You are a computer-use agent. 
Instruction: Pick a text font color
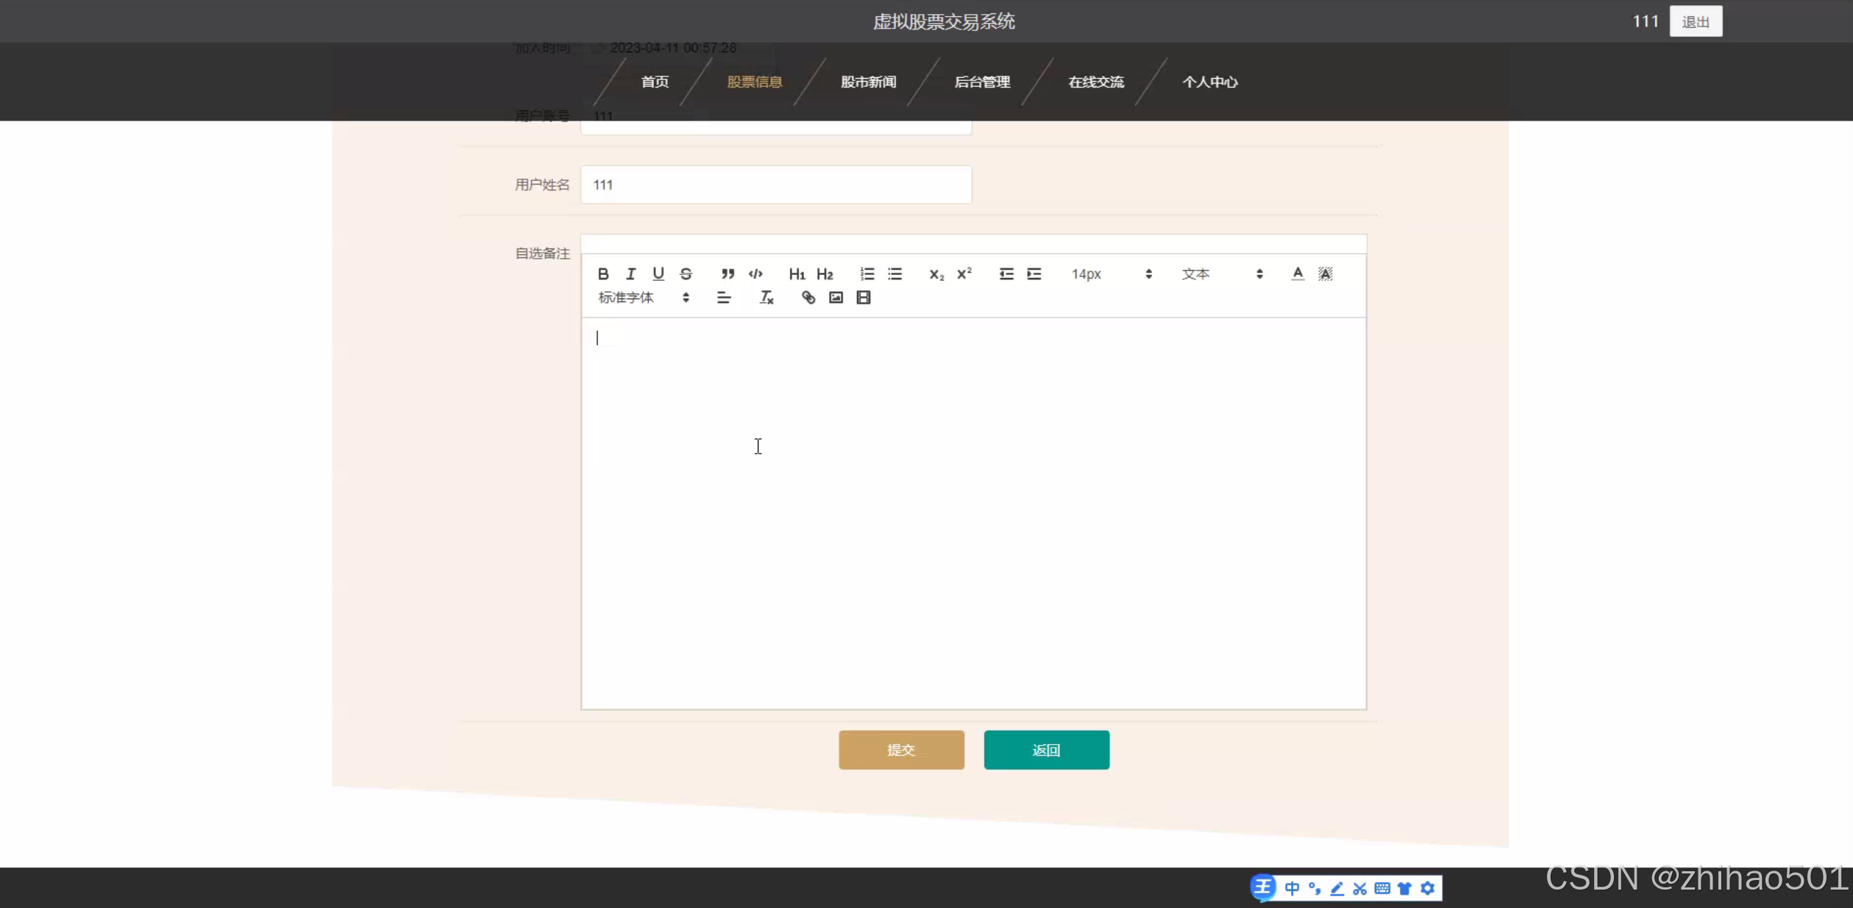[1298, 274]
